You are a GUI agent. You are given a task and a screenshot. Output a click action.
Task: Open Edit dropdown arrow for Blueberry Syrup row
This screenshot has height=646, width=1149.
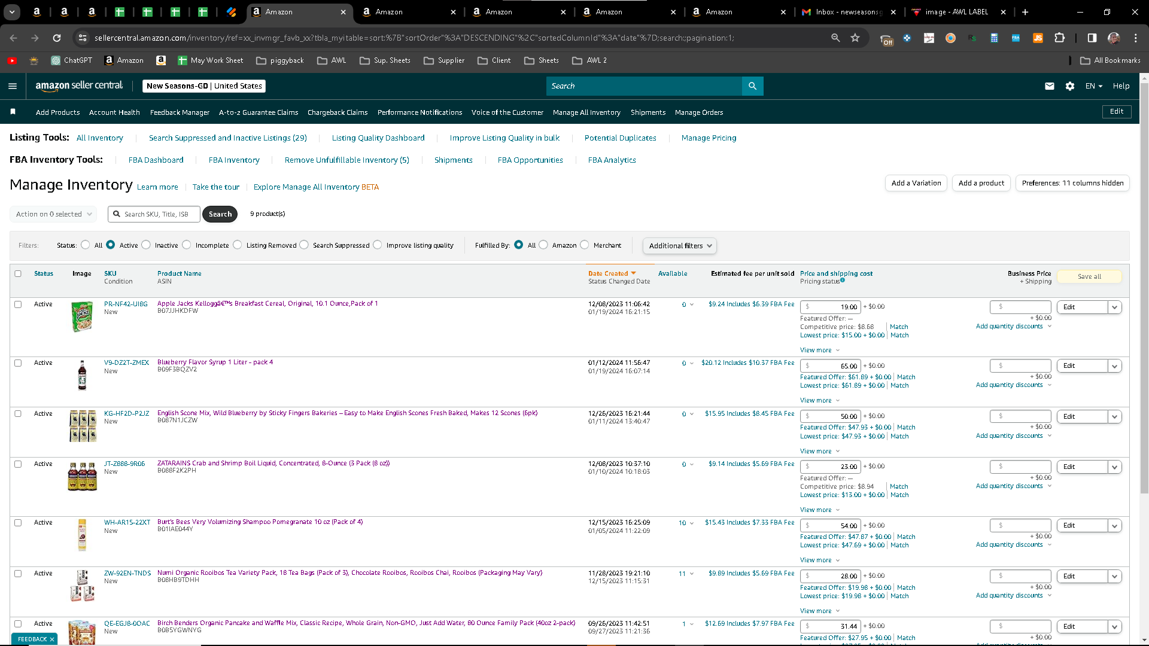tap(1114, 366)
